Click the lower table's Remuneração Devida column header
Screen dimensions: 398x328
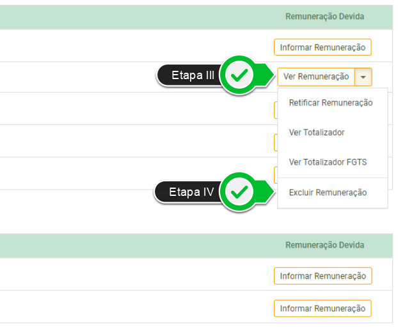tap(324, 245)
